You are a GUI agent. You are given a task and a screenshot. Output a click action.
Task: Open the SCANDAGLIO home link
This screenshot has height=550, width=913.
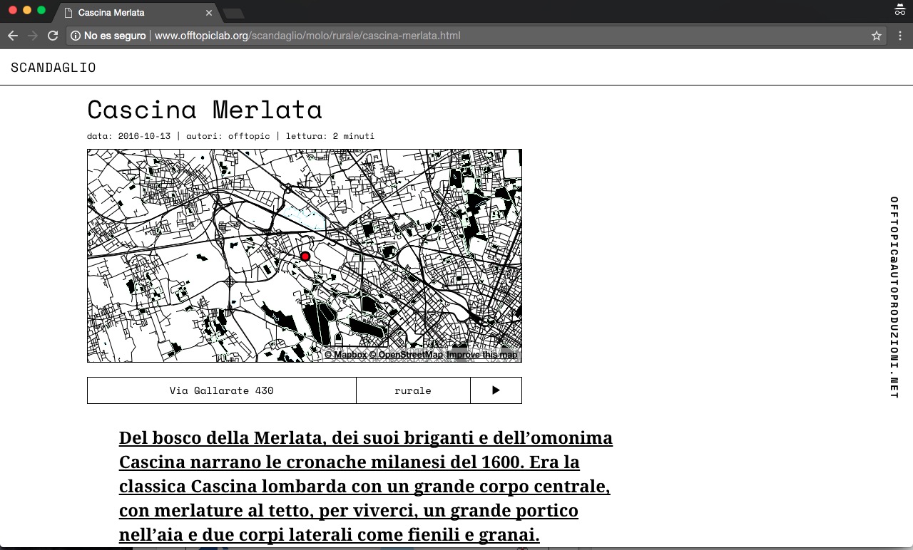point(53,68)
